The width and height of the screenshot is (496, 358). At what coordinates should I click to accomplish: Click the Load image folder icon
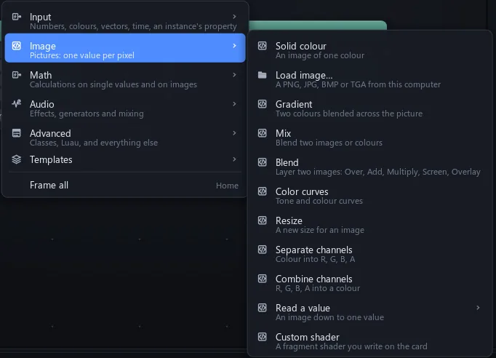coord(263,75)
